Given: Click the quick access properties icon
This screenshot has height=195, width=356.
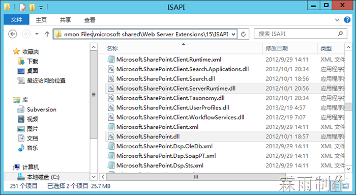Looking at the screenshot, I should pos(22,7).
